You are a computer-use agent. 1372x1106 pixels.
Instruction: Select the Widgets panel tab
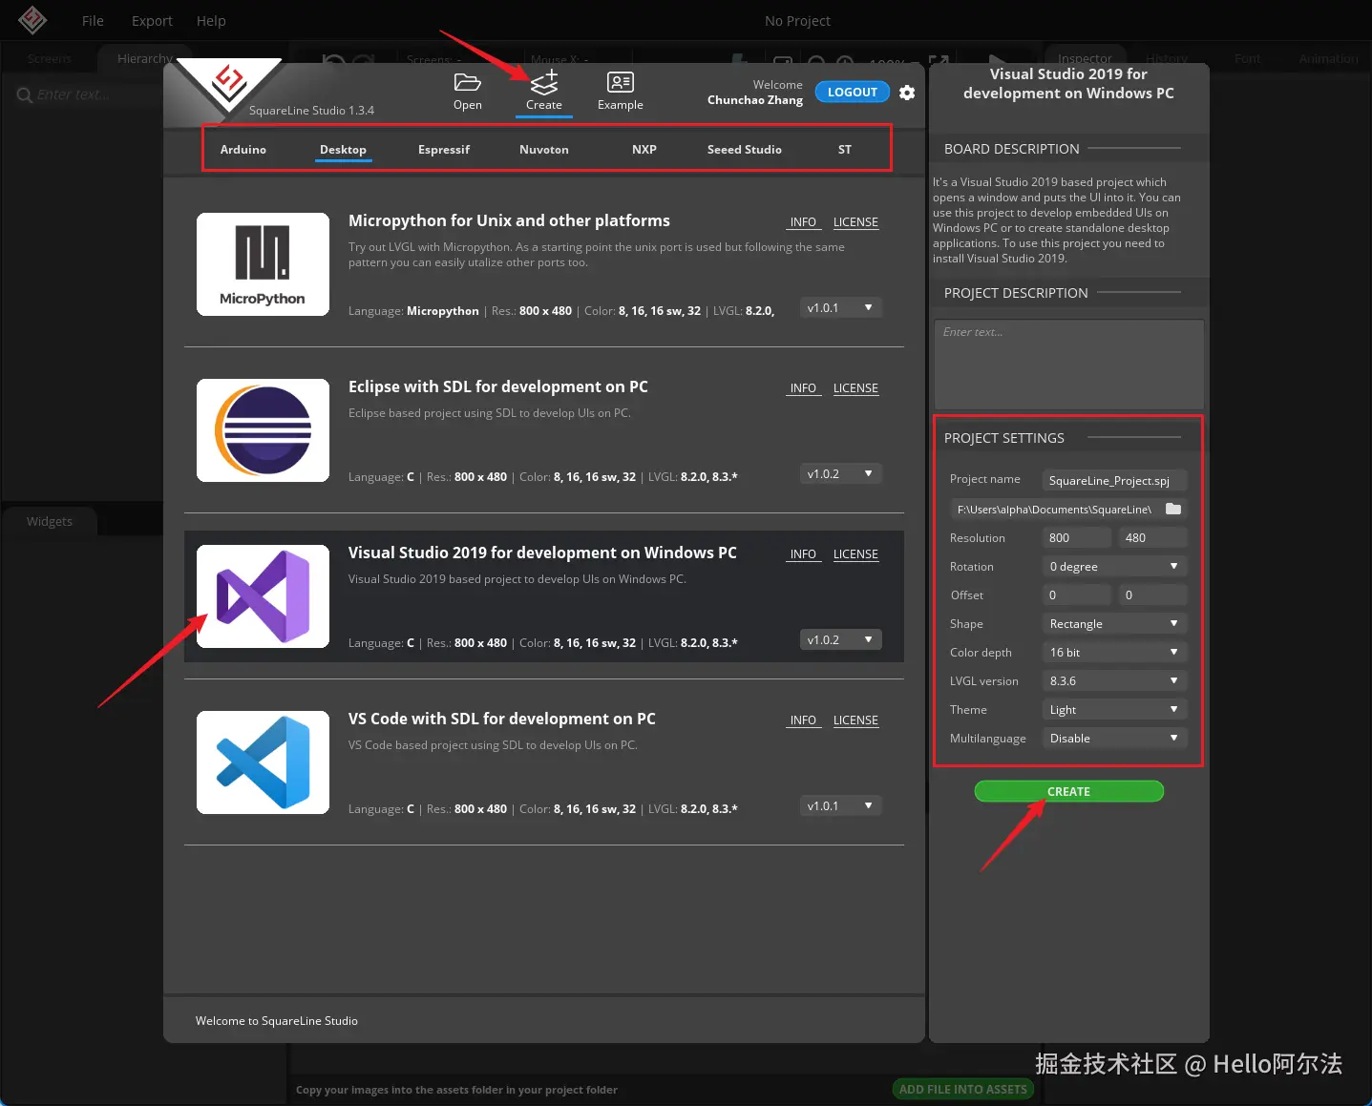pos(50,521)
